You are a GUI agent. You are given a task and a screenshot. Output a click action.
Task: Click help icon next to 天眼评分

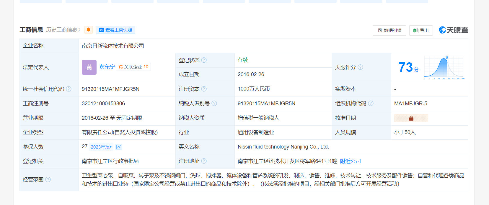click(x=360, y=67)
